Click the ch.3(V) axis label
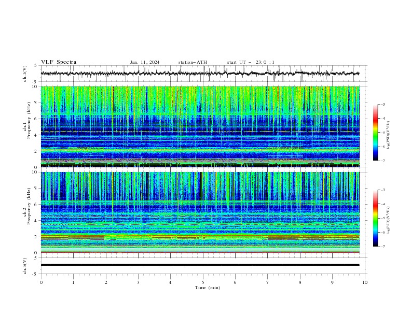Screen dimensions: 411x317 25,266
